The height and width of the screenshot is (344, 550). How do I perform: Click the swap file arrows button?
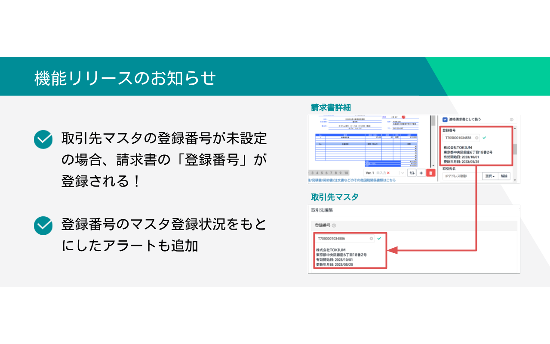(412, 172)
